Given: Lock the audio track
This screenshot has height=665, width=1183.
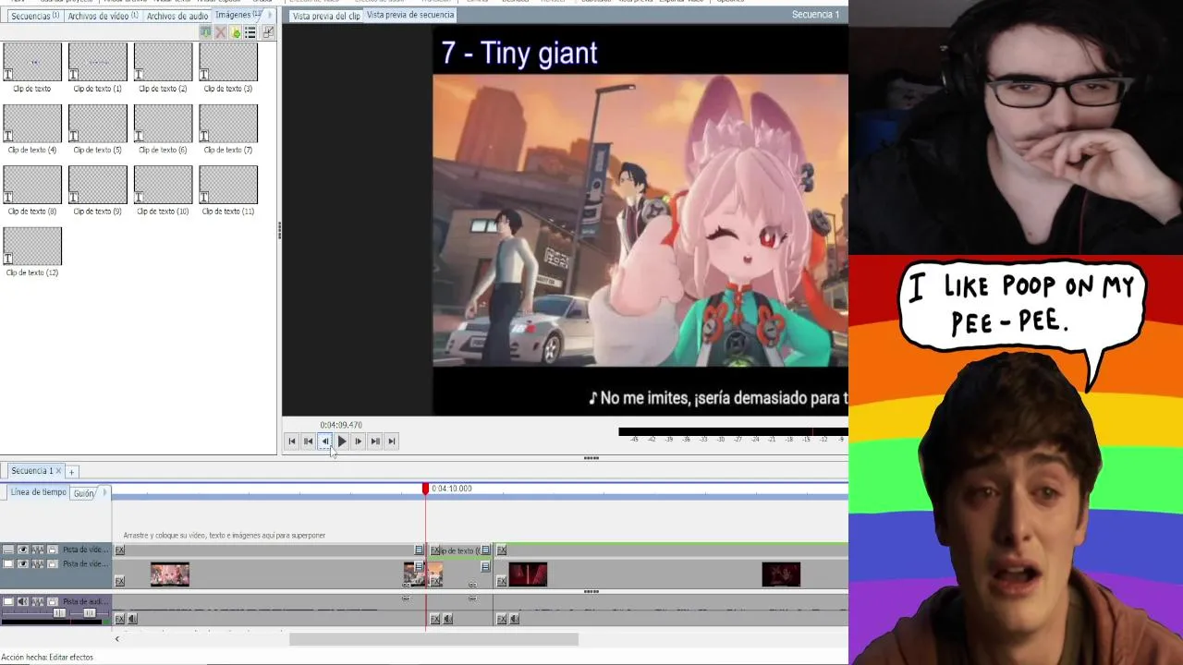Looking at the screenshot, I should [53, 602].
